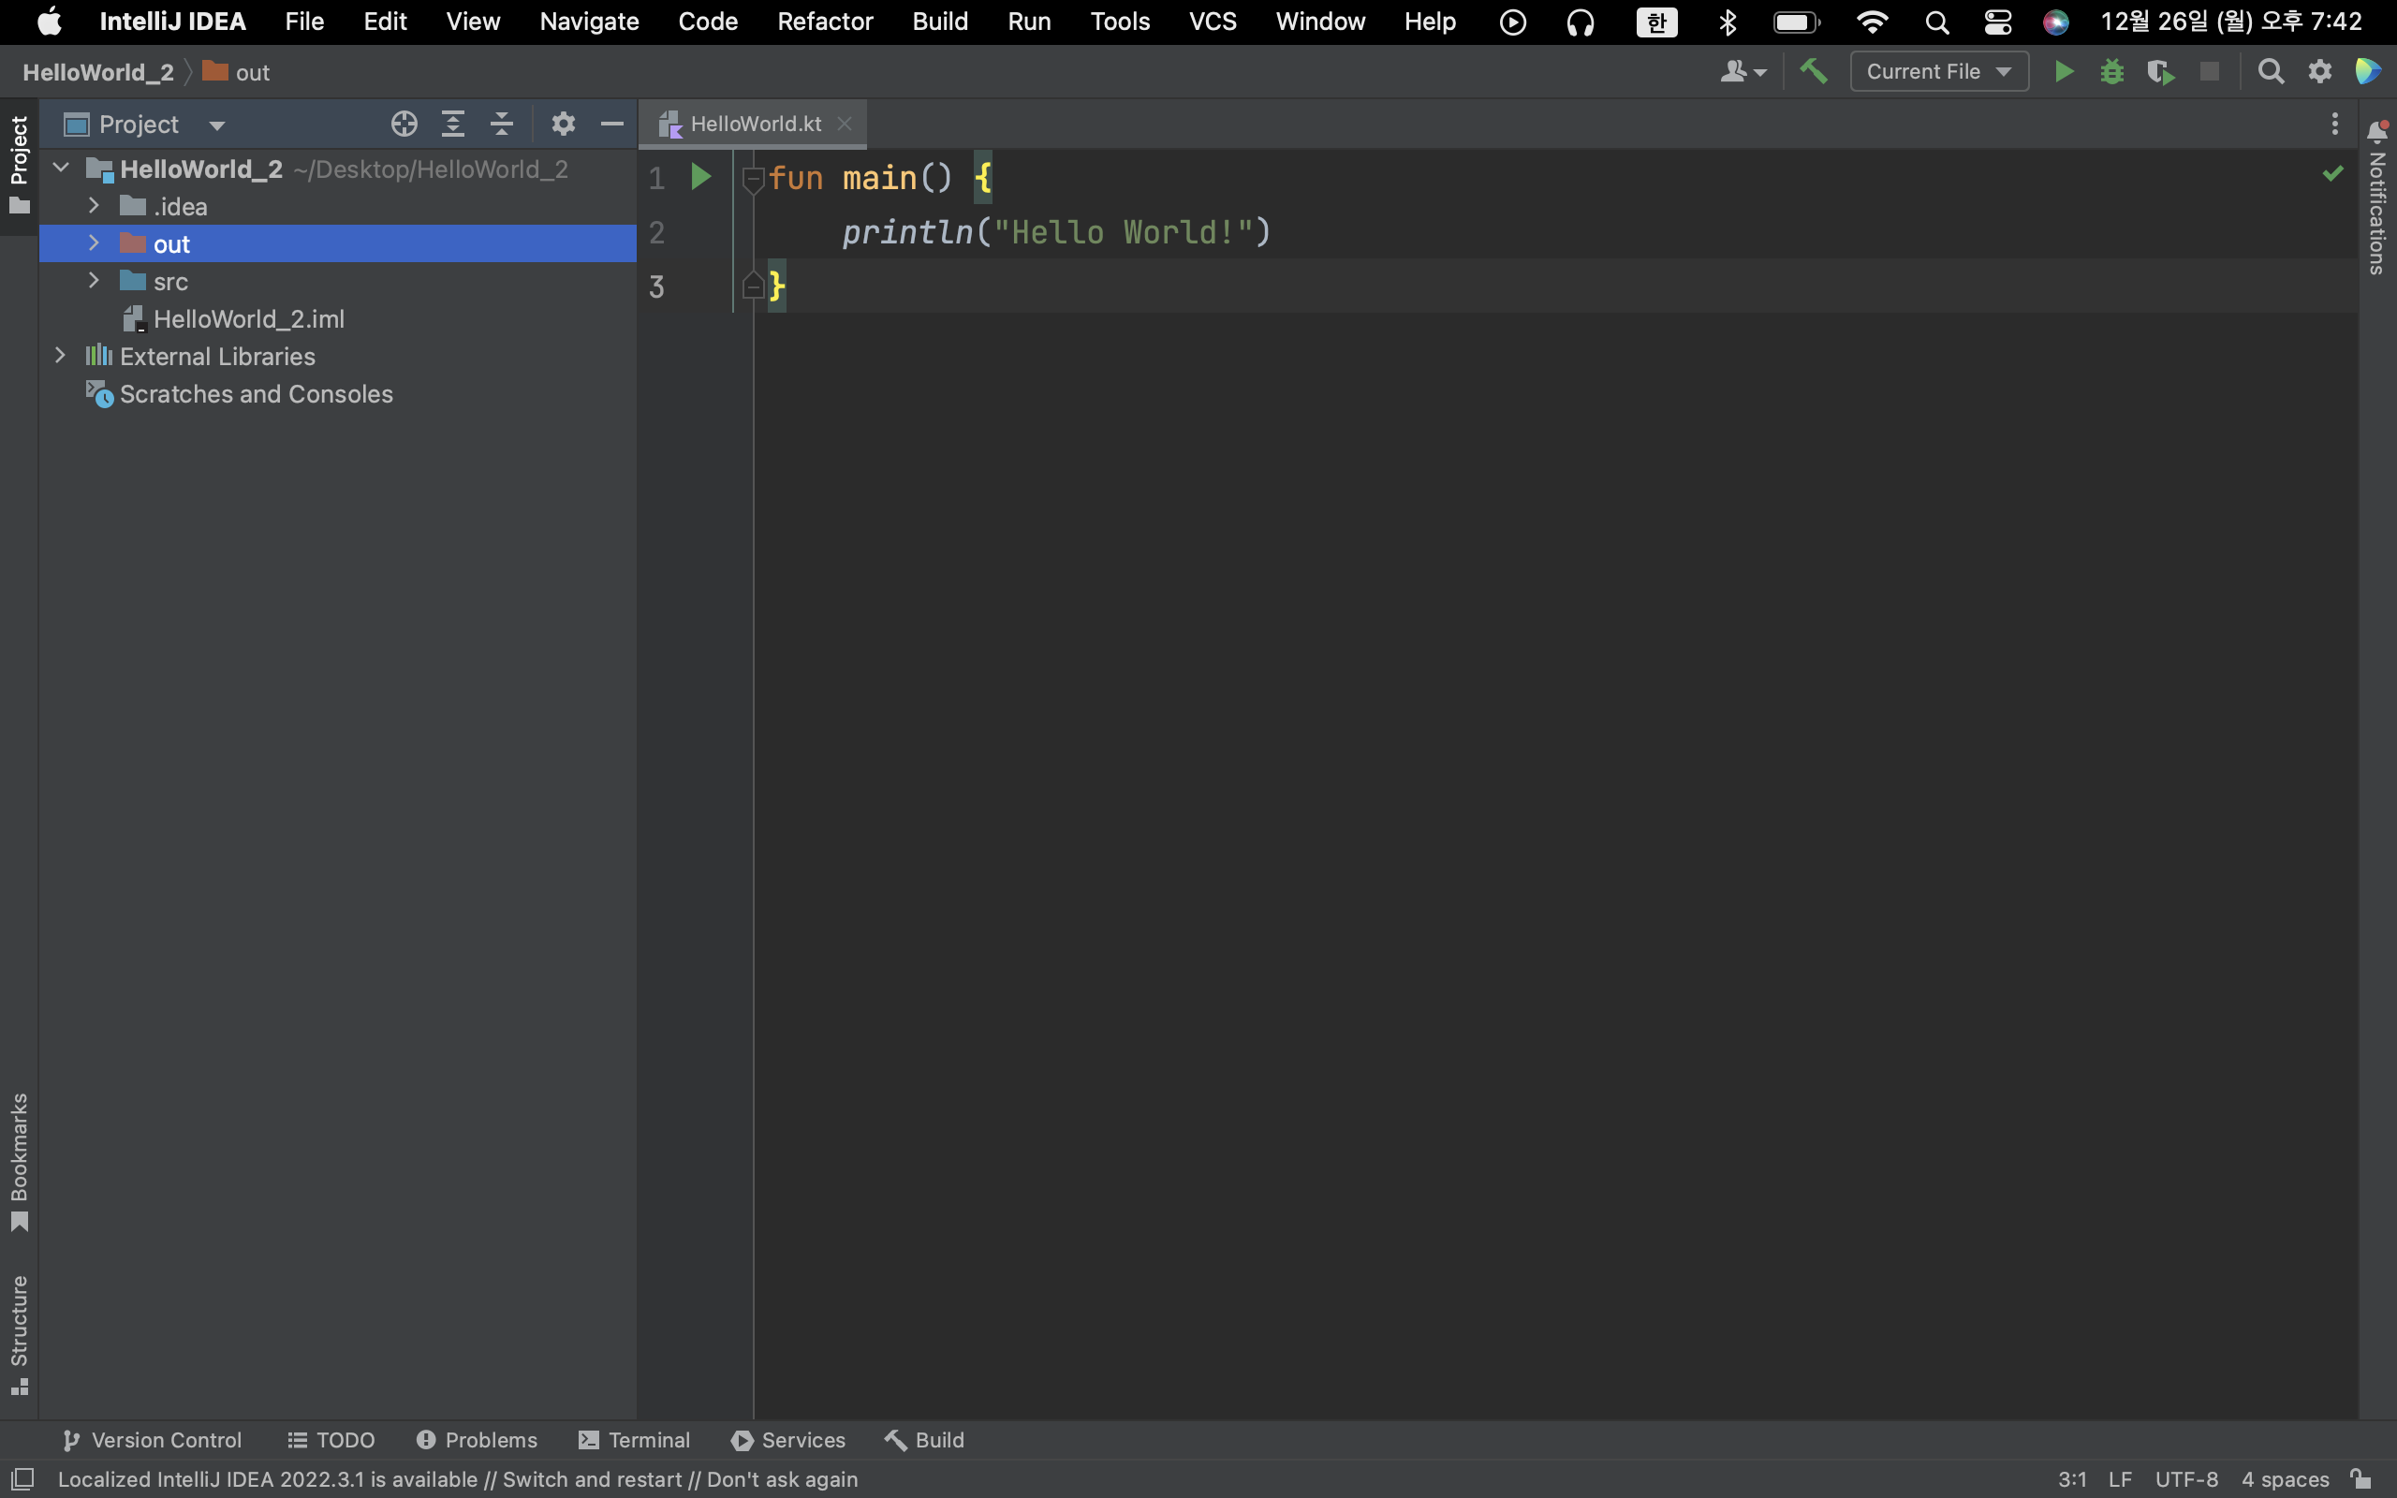Run main from the gutter arrow
The image size is (2397, 1498).
pyautogui.click(x=700, y=177)
